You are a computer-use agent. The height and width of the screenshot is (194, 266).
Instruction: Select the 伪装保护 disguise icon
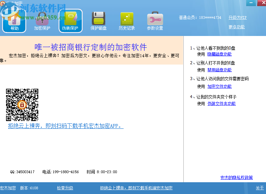click(71, 21)
